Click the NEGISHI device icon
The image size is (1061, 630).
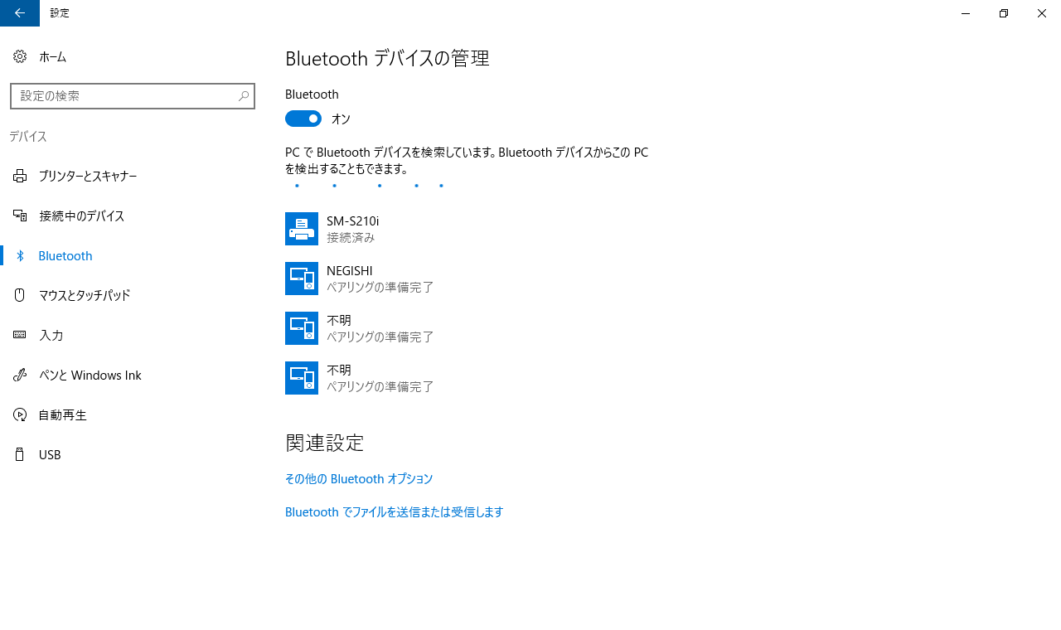(302, 279)
